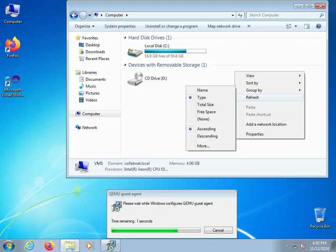Open Explorer help button
Image resolution: width=336 pixels, height=252 pixels.
(x=318, y=26)
